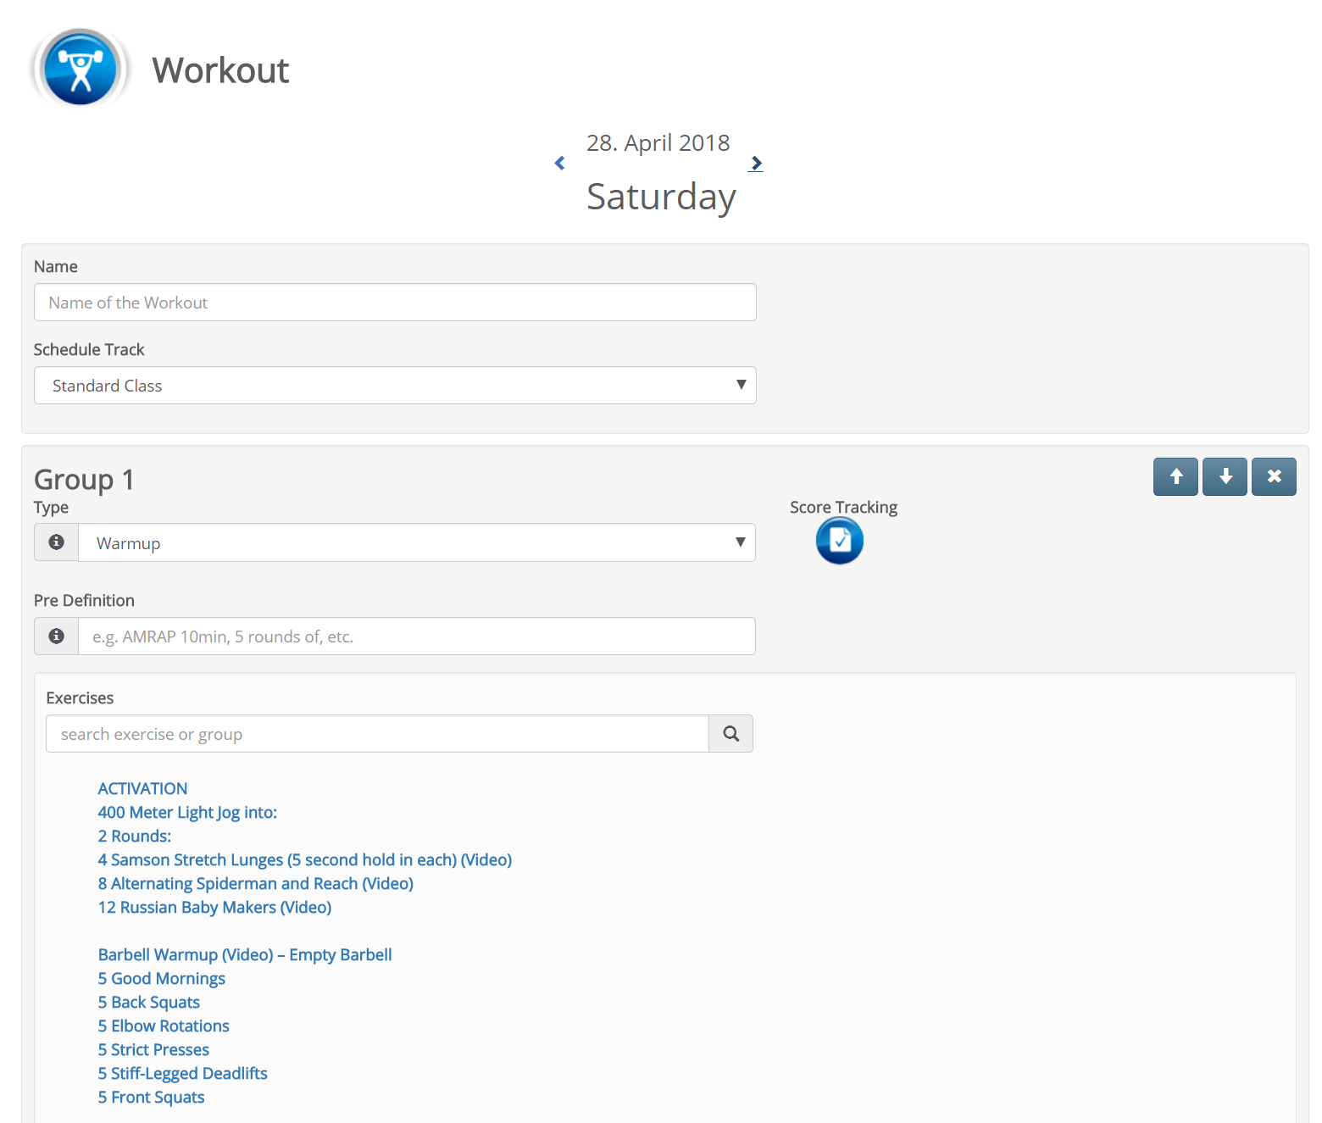Move Group 1 down with arrow icon

point(1225,476)
